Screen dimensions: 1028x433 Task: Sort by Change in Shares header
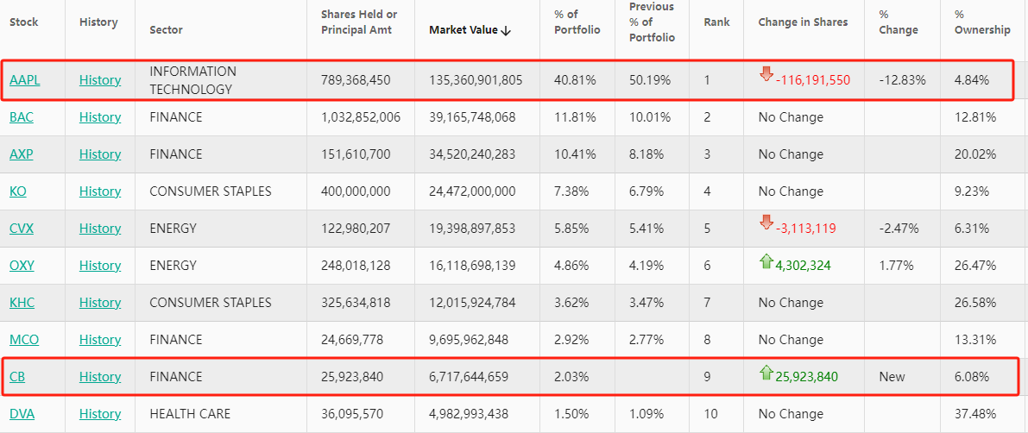click(803, 22)
